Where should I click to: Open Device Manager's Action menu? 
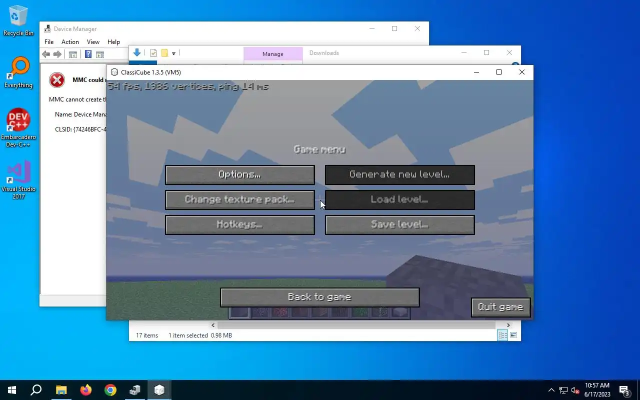point(70,42)
